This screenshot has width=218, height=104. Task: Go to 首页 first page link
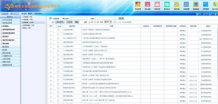86,22
